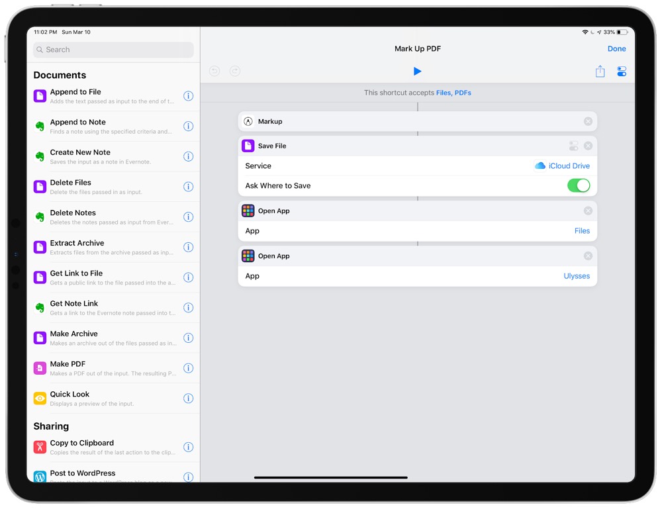Tap the Open App icon above Ulysses
The width and height of the screenshot is (662, 509).
(248, 256)
